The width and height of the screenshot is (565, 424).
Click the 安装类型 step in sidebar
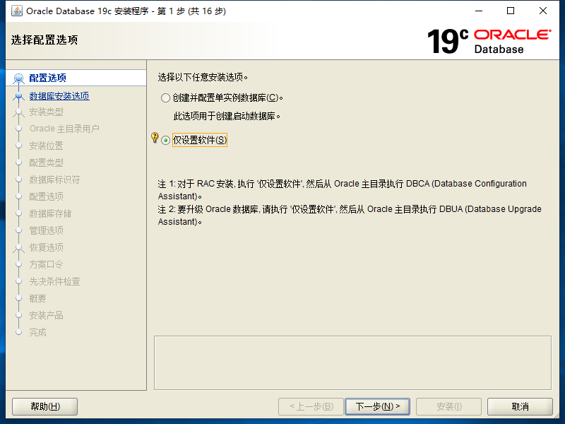tap(46, 112)
